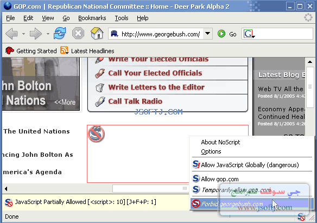This screenshot has height=223, width=317.
Task: Click the browser activity throbber icon
Action: click(308, 17)
